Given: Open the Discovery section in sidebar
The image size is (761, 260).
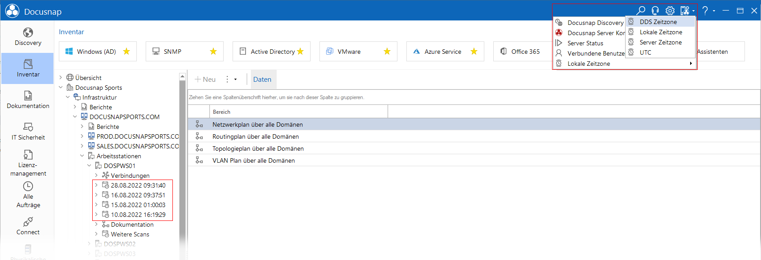Looking at the screenshot, I should point(28,37).
